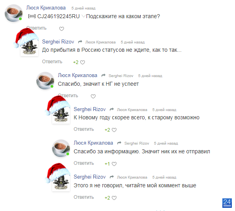Like the comment about arrival in Россию

83,62
